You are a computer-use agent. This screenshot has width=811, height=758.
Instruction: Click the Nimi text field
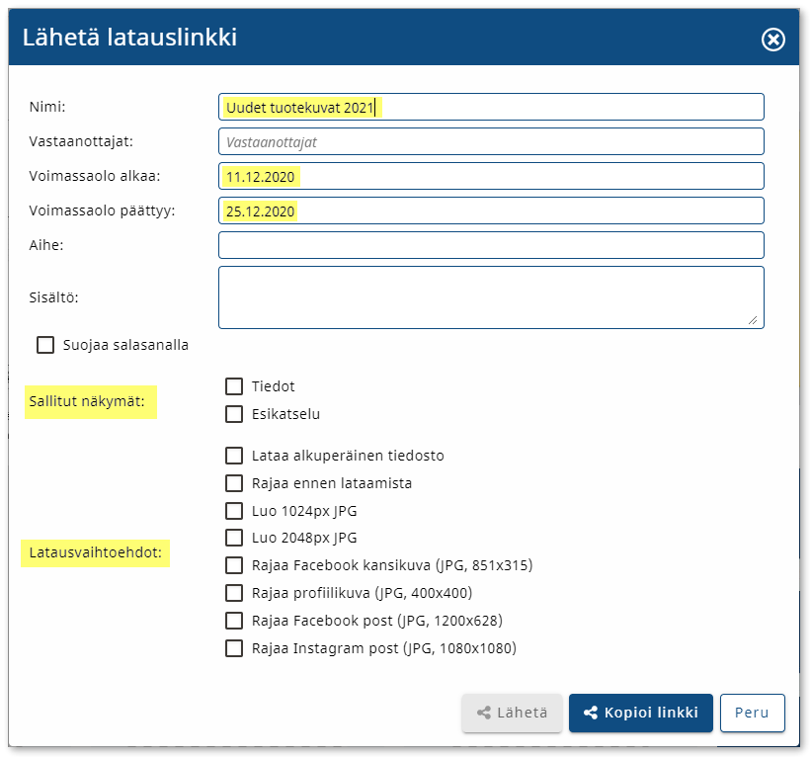point(491,108)
